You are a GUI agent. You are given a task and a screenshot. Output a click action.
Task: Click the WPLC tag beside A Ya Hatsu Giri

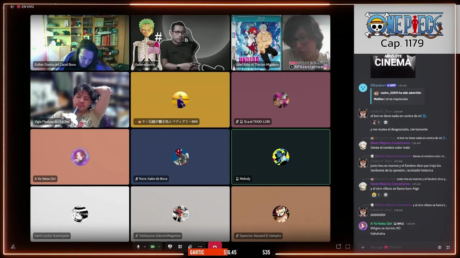coord(399,224)
